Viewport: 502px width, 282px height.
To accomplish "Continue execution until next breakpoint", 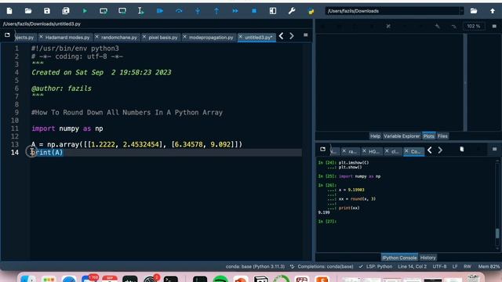I will tap(235, 11).
